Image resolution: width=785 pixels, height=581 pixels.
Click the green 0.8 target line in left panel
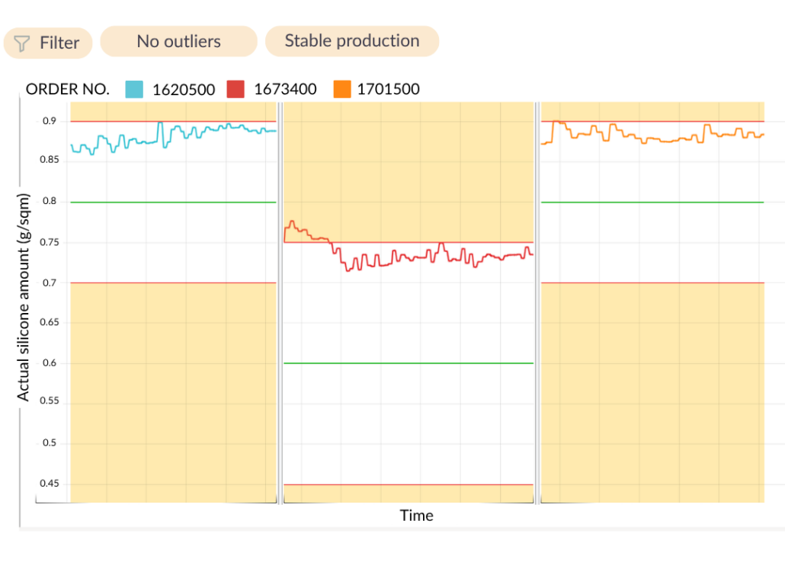pyautogui.click(x=173, y=202)
